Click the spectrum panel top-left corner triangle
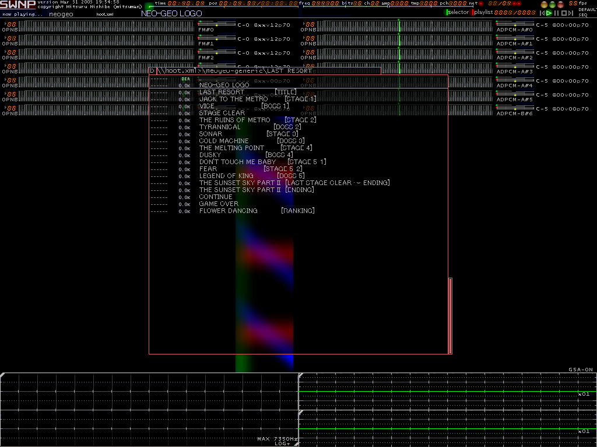Screen dimensions: 597x447 [2, 375]
